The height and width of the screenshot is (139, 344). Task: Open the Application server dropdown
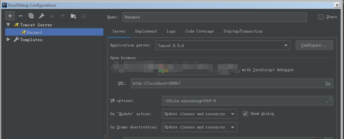(x=223, y=45)
